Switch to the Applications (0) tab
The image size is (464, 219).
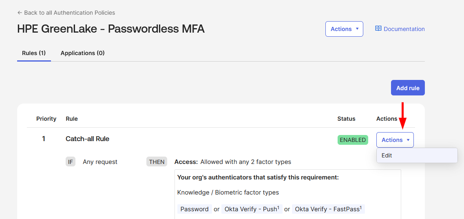point(82,53)
